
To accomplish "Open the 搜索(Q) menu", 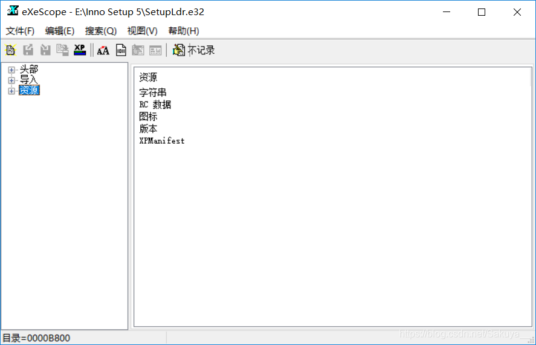I will [x=101, y=31].
